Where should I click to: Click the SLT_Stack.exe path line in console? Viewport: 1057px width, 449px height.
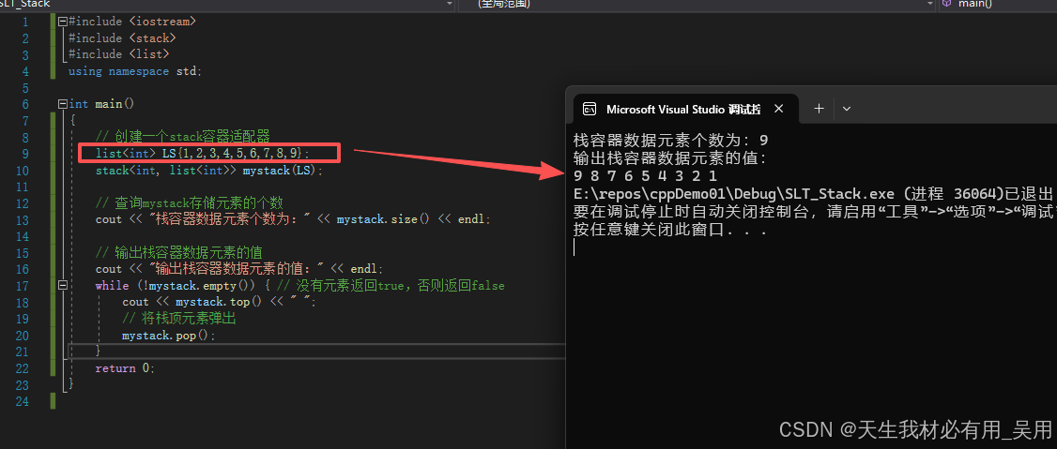click(x=814, y=195)
